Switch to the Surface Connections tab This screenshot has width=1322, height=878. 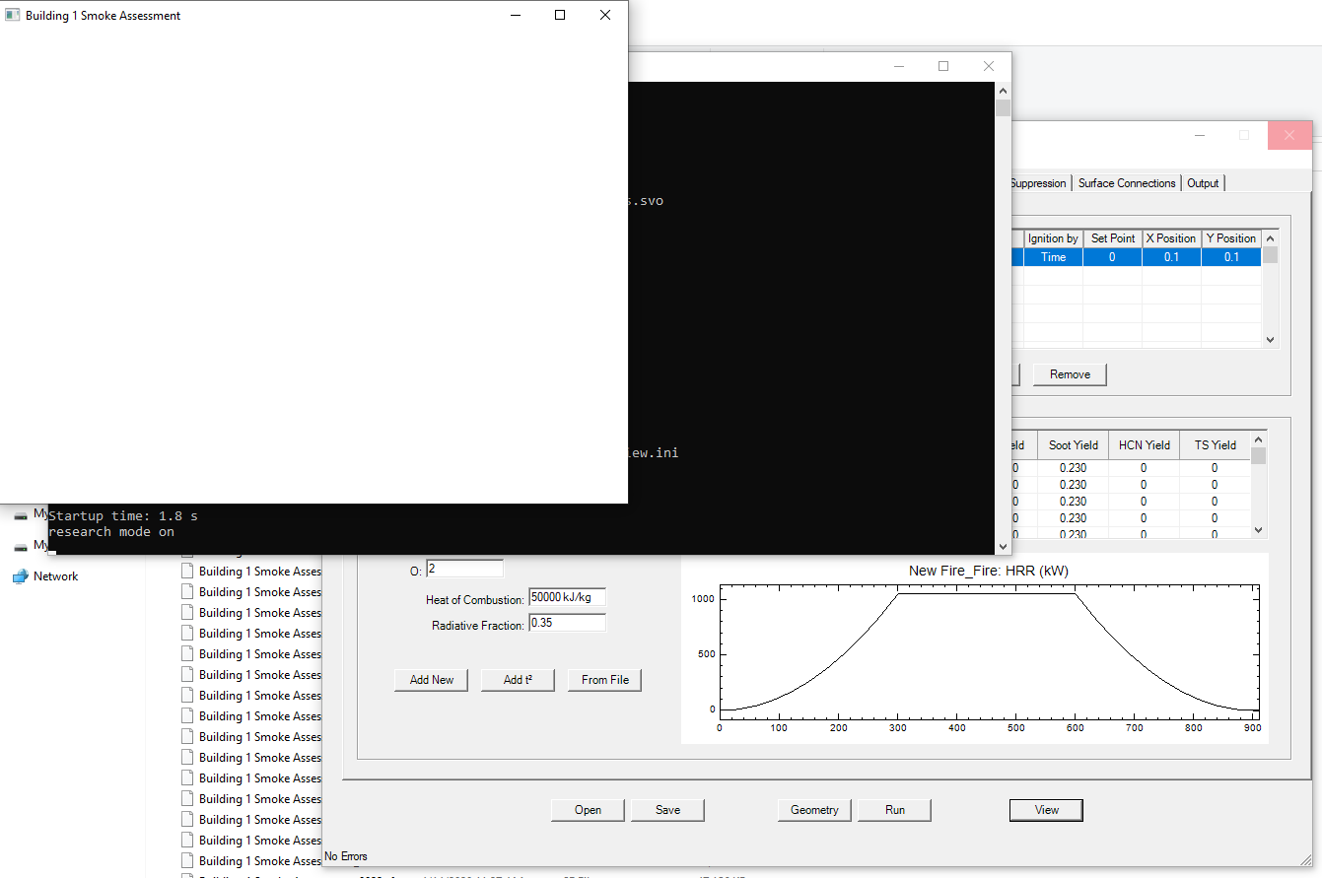click(x=1126, y=182)
